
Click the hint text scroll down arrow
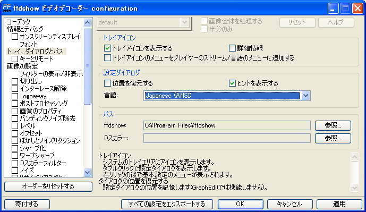pyautogui.click(x=354, y=187)
